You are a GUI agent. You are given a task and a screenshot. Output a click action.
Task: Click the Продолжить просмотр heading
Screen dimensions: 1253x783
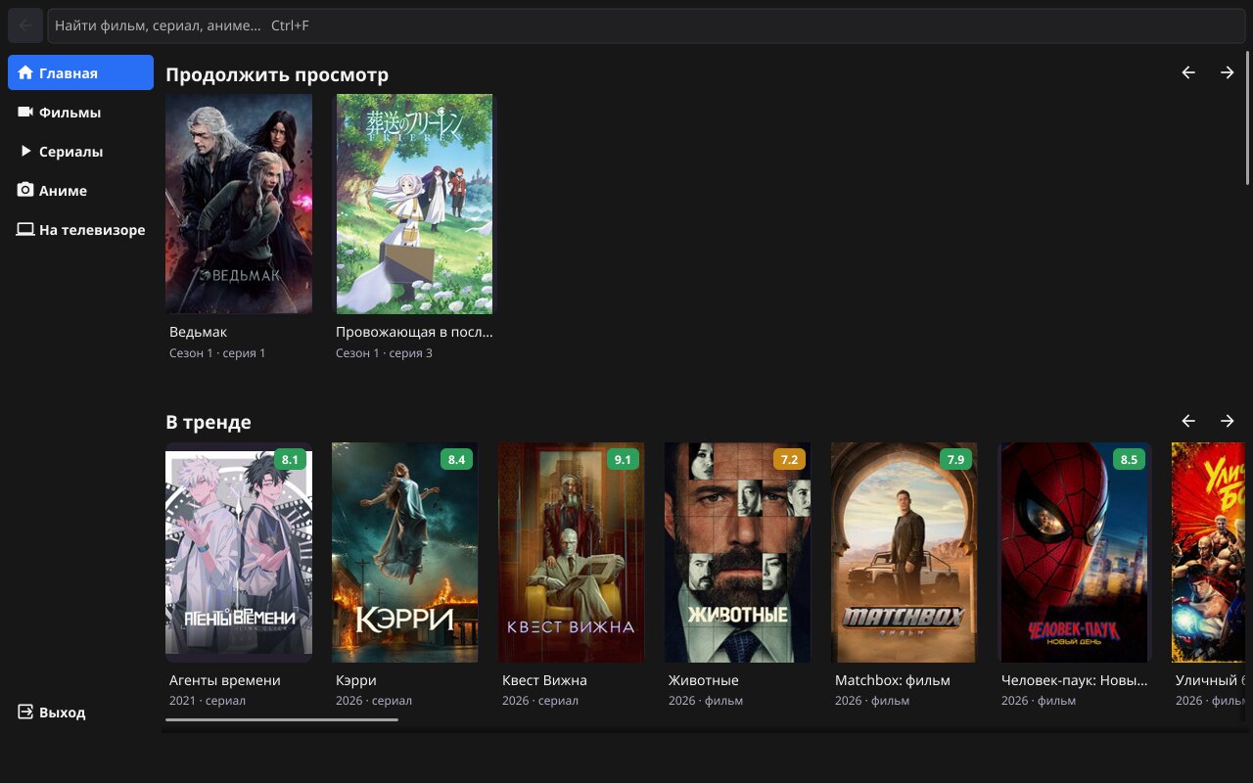pos(277,74)
